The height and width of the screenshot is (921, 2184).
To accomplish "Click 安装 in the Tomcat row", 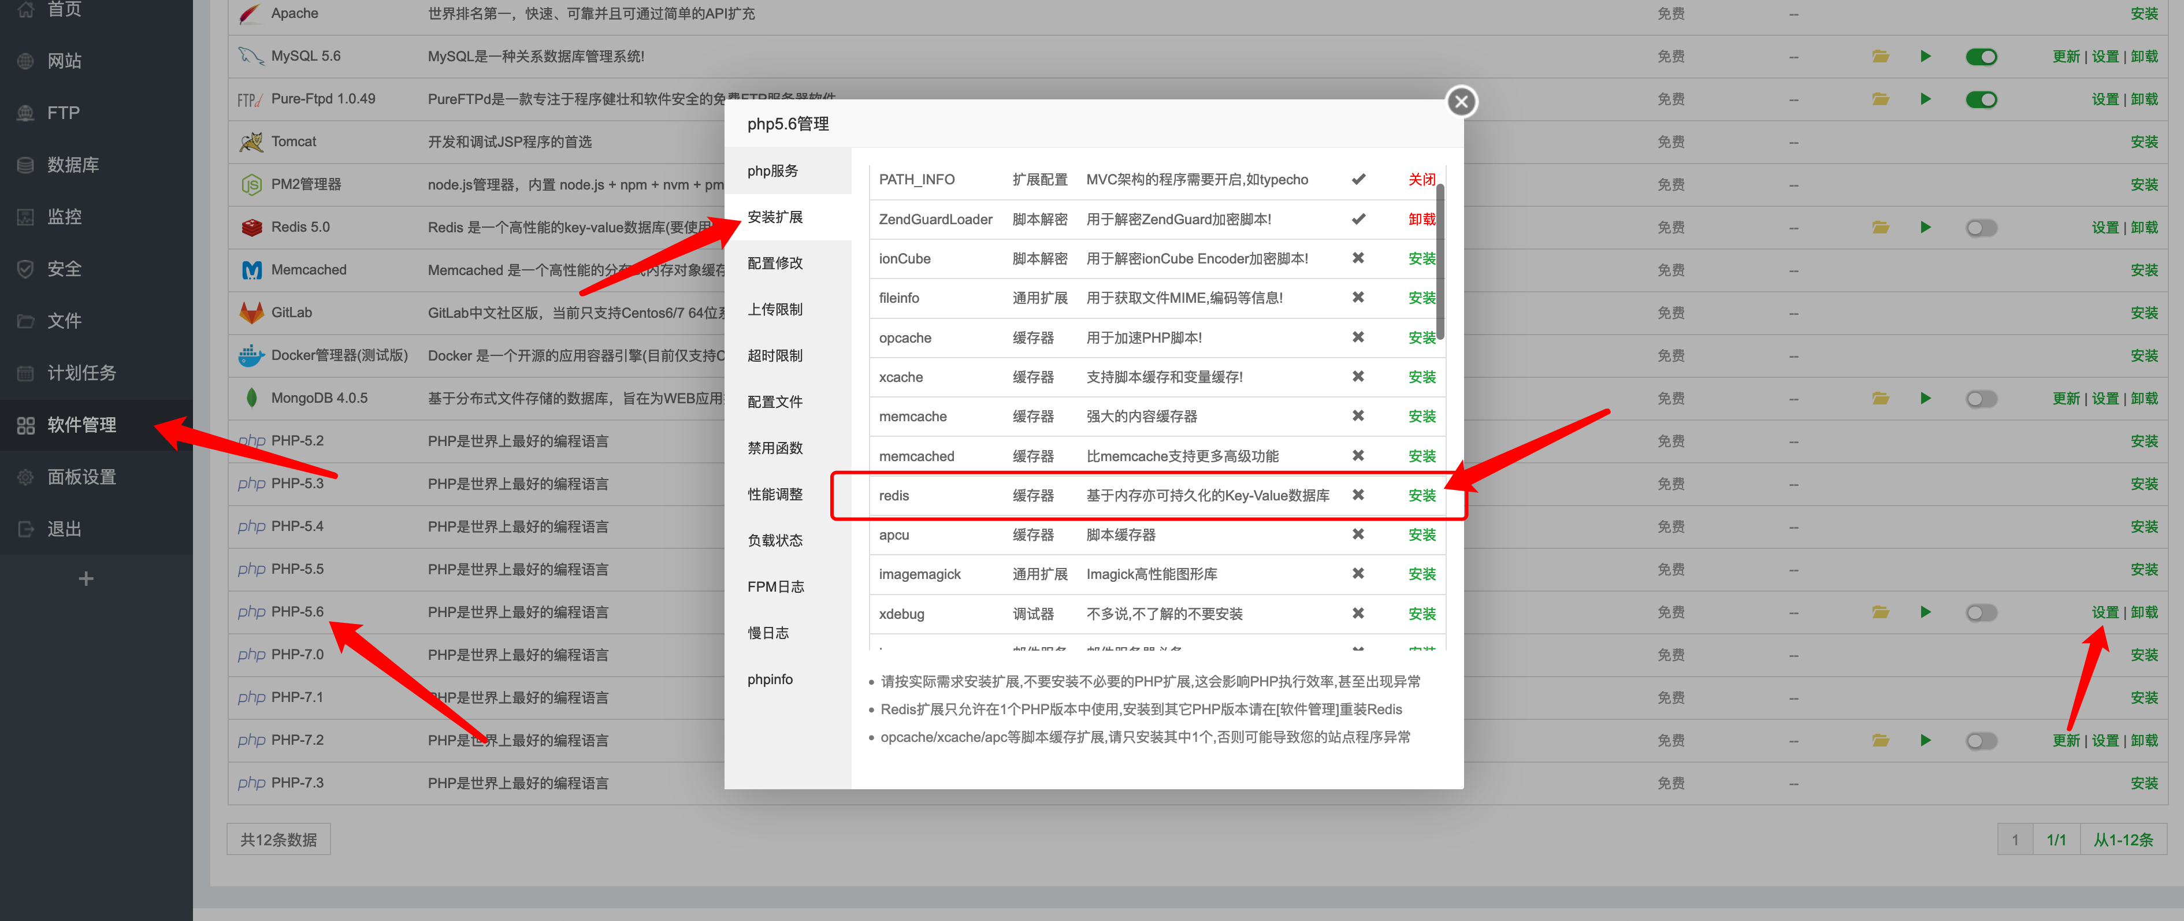I will tap(2144, 142).
